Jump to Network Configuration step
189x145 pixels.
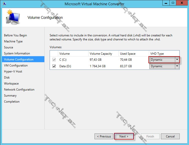[19, 90]
